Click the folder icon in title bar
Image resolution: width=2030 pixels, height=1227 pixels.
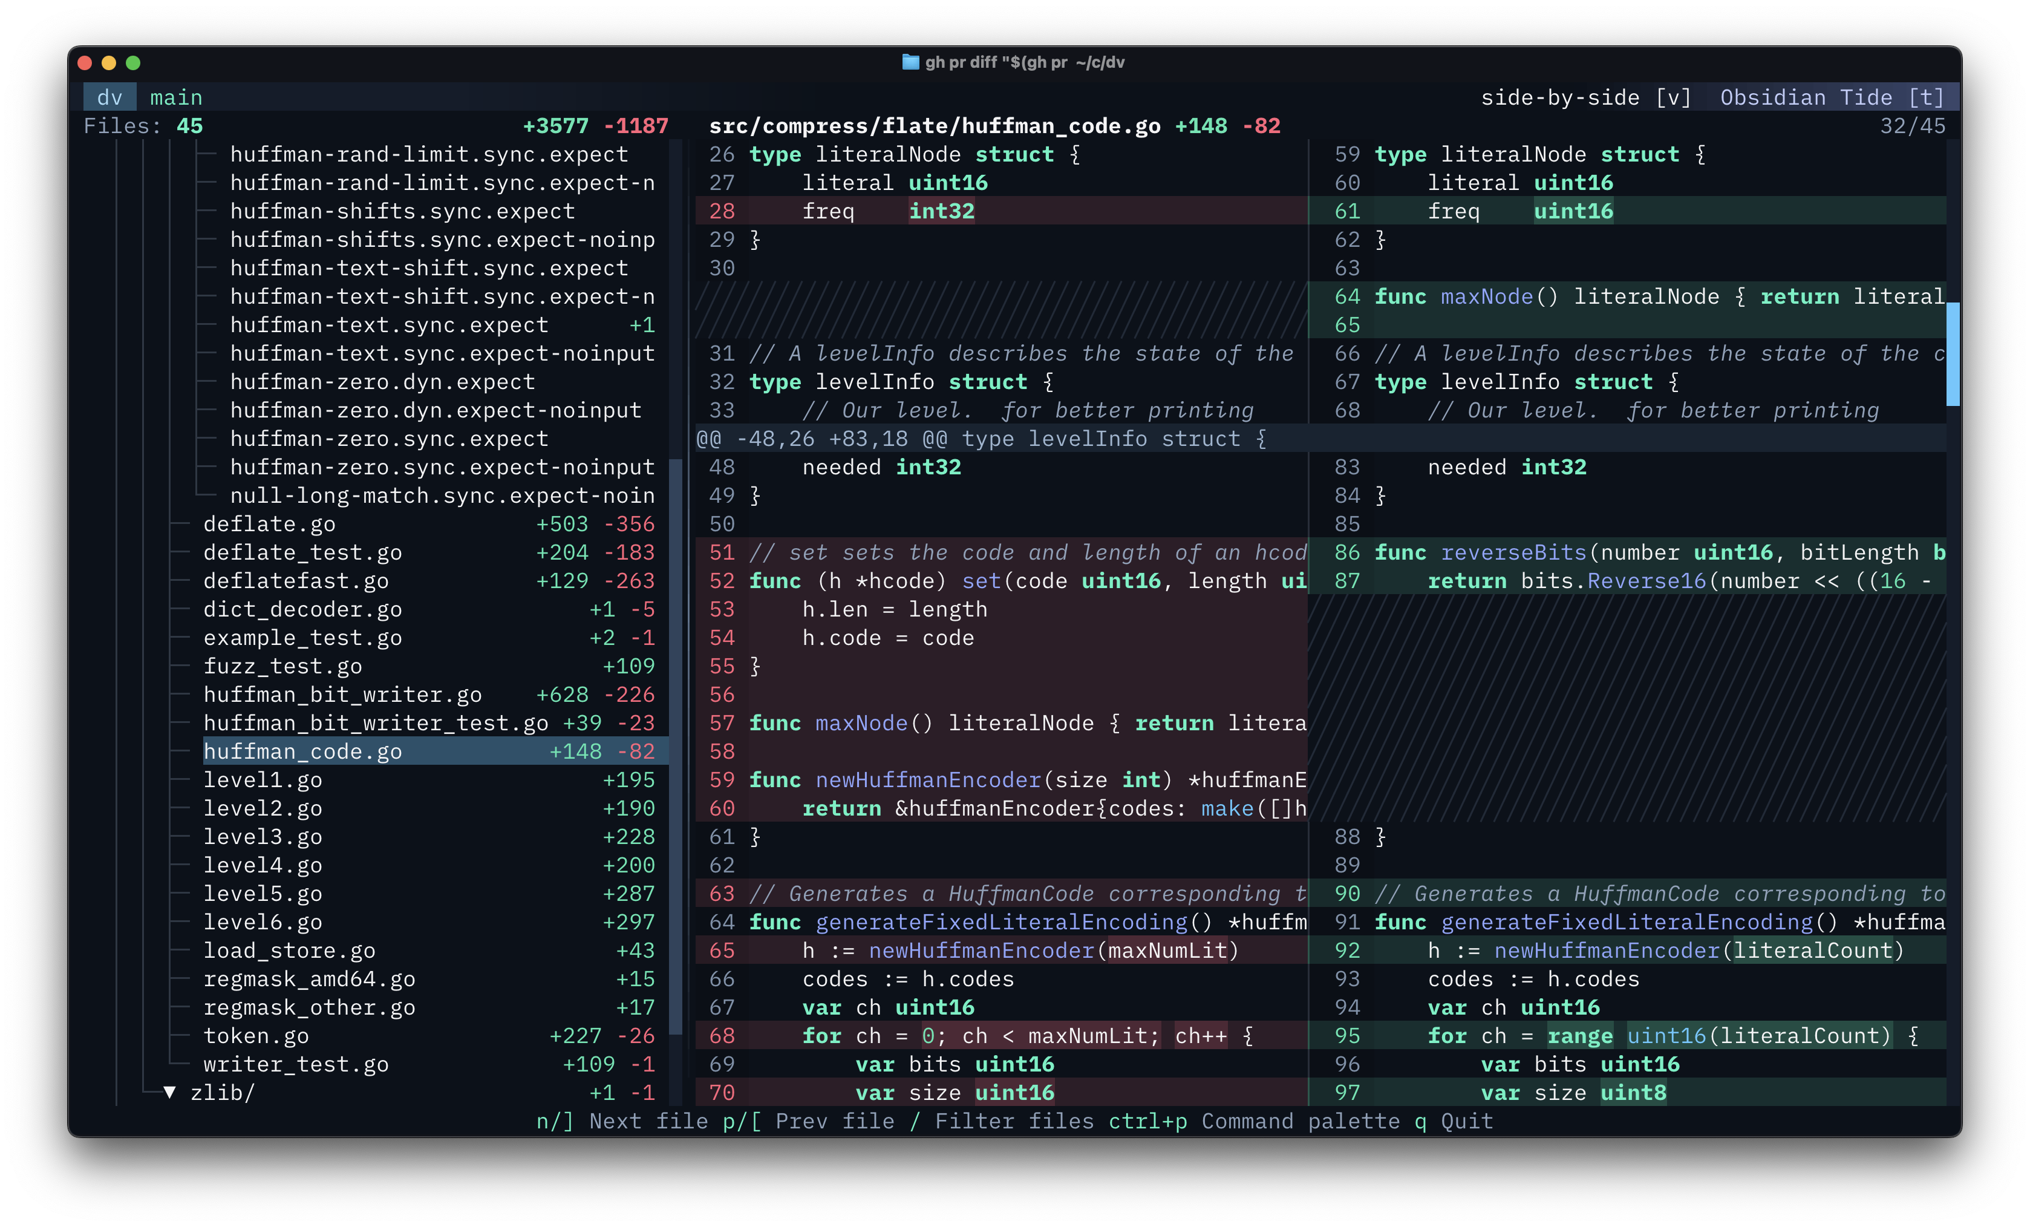click(x=910, y=63)
